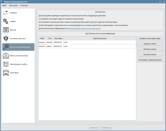Open the Главное settings slider icon
Viewport: 166px width, 131px height.
coord(6,13)
